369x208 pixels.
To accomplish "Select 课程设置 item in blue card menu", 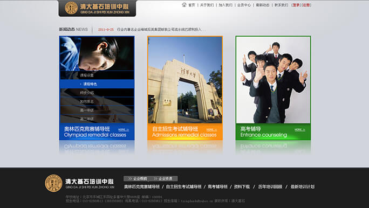I will point(97,75).
